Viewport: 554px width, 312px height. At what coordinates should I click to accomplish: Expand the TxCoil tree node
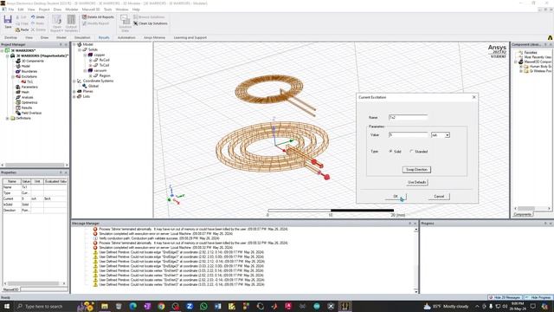click(x=90, y=66)
